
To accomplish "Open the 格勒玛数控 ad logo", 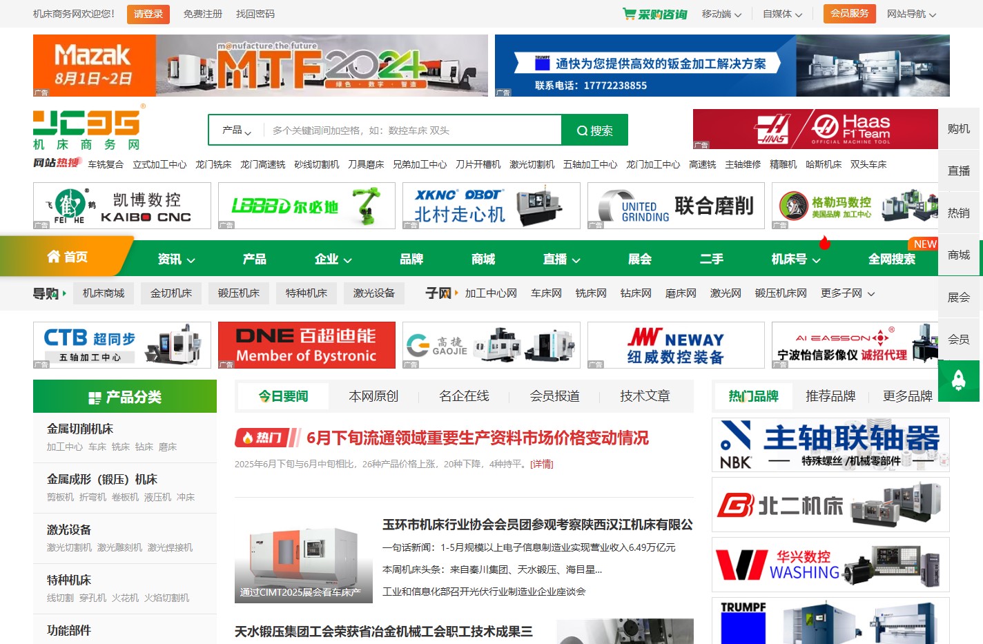I will click(855, 206).
